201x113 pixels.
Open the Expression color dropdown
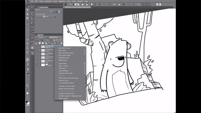pos(46,17)
